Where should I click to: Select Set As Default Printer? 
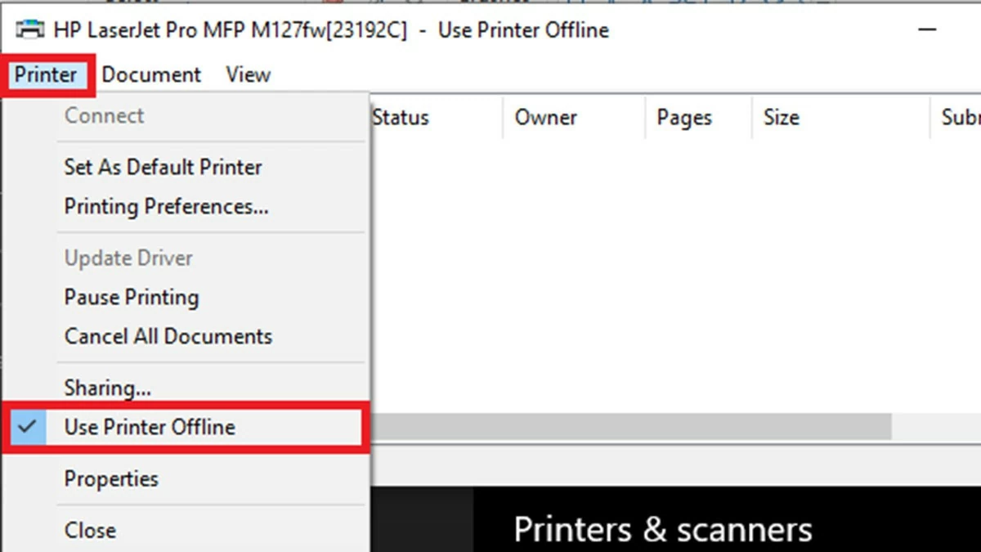[x=163, y=167]
